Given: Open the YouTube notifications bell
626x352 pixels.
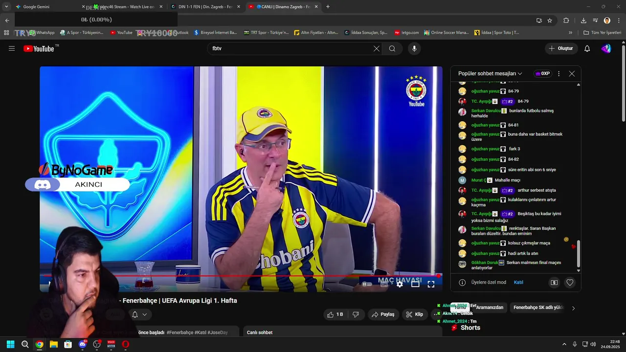Looking at the screenshot, I should 587,48.
